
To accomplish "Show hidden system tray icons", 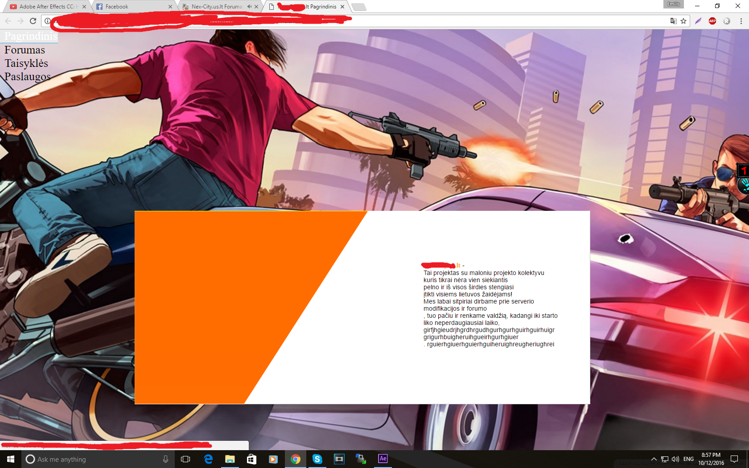I will coord(654,459).
